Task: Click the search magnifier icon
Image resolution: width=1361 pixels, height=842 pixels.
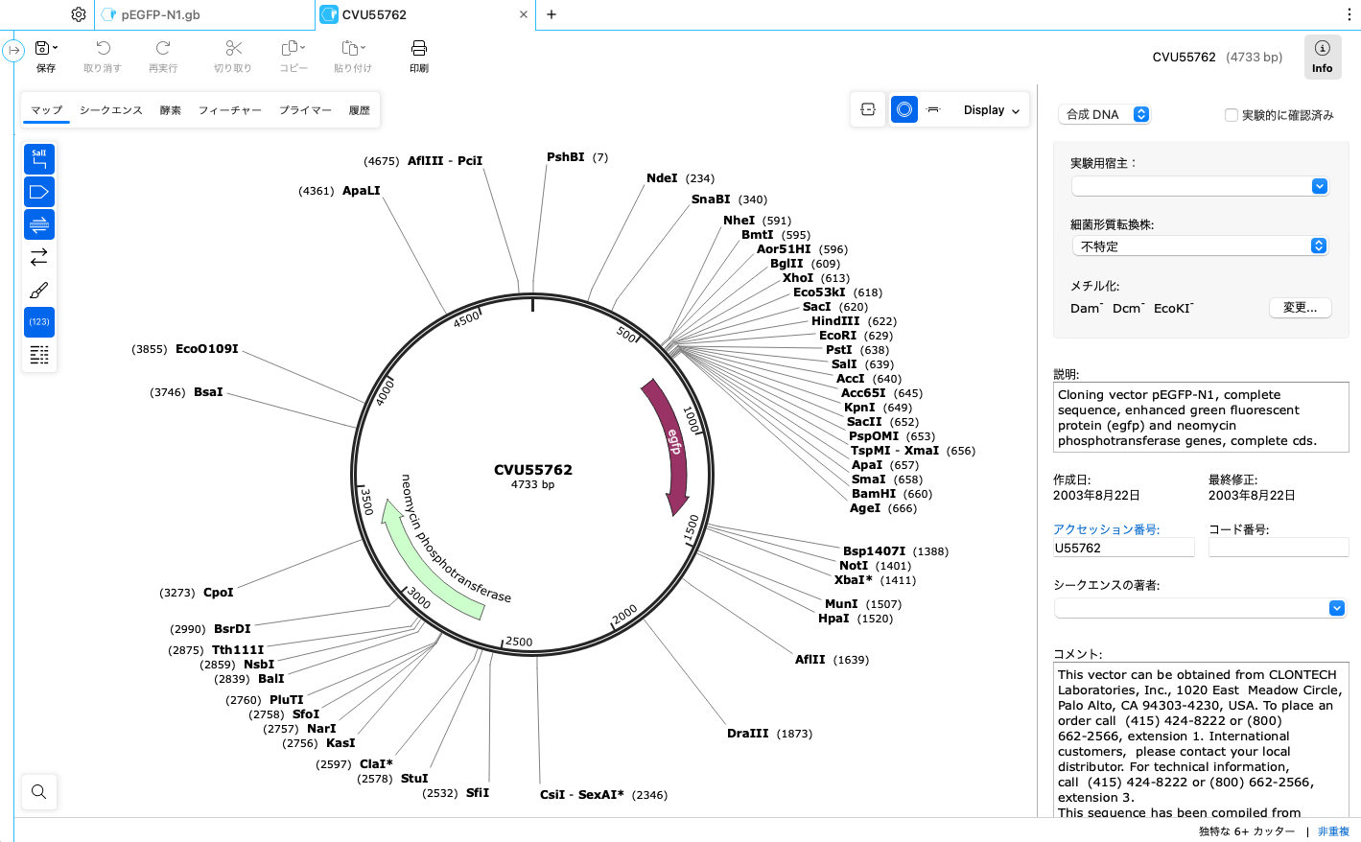Action: tap(38, 791)
